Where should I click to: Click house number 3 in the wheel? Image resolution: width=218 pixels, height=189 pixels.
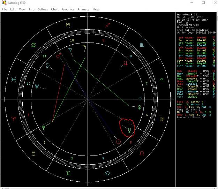click(72, 158)
